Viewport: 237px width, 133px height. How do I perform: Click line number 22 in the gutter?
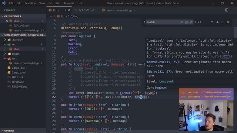(x=54, y=97)
